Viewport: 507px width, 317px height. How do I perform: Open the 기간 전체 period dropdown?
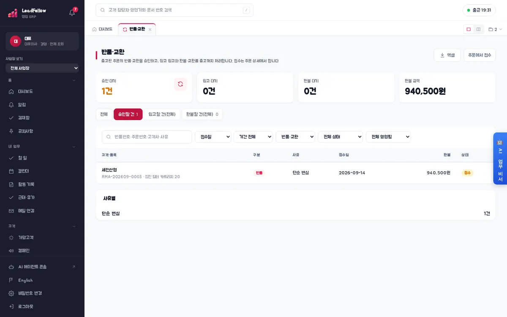point(253,137)
